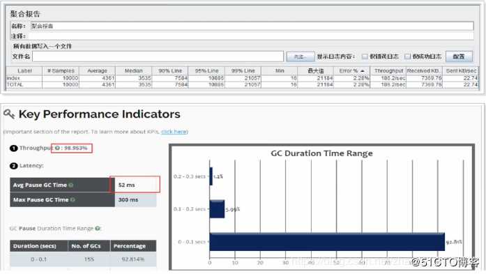Sort by the # Samples column header
This screenshot has height=274, width=486.
pyautogui.click(x=61, y=70)
